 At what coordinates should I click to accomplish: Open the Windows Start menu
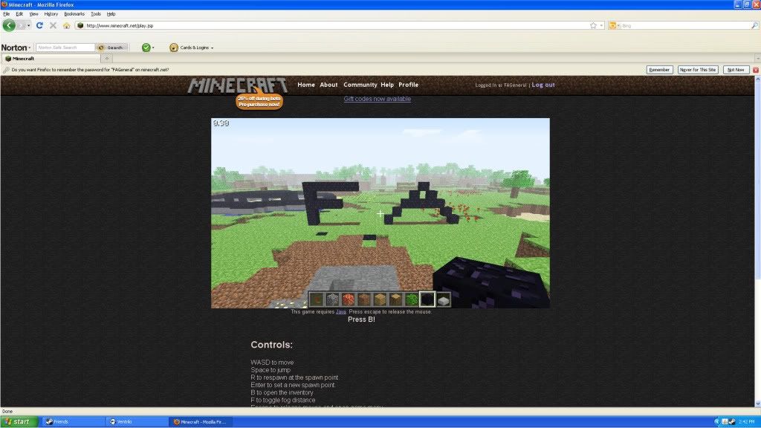18,422
